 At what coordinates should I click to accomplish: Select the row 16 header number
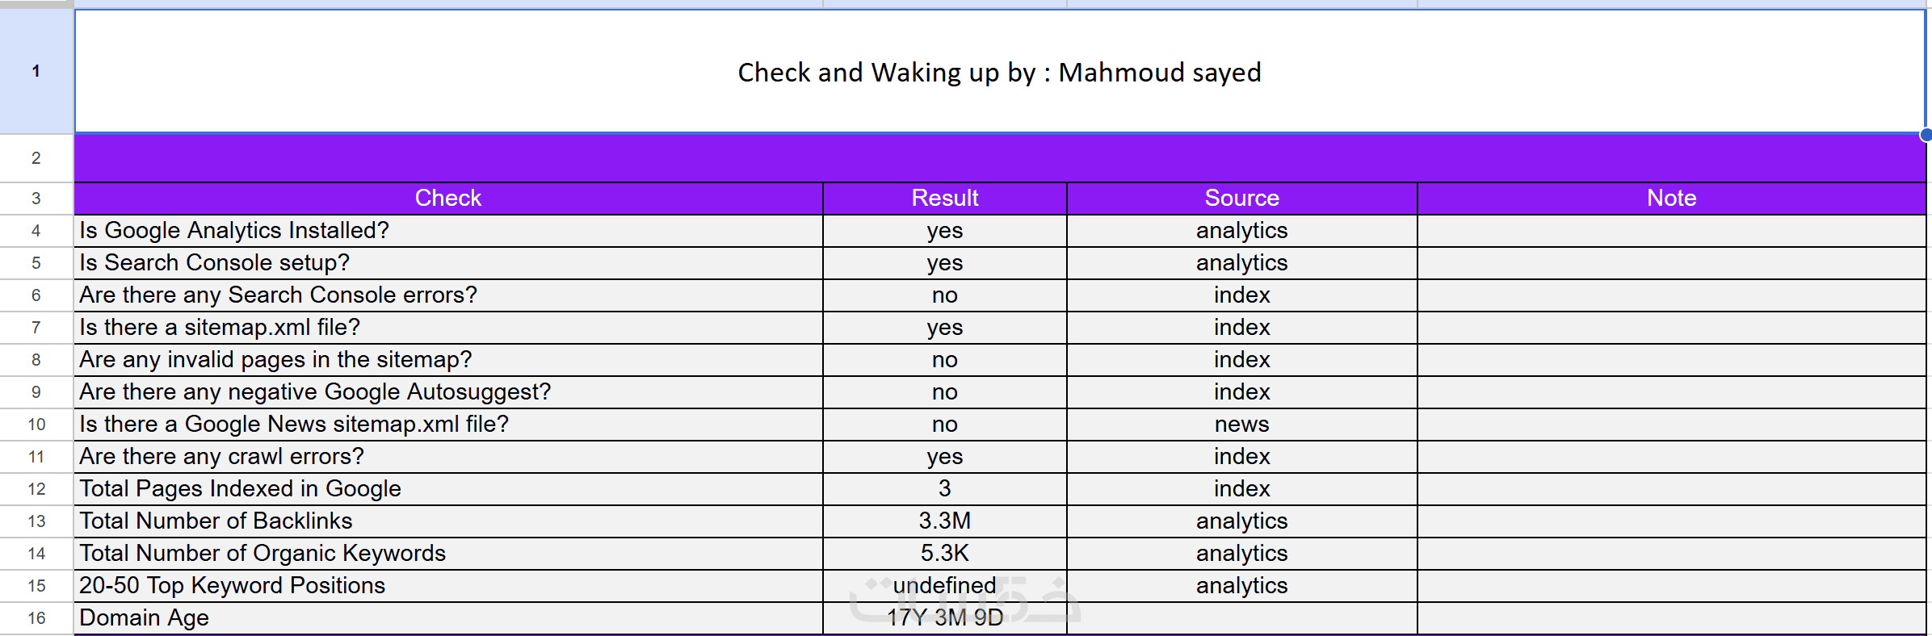point(36,618)
